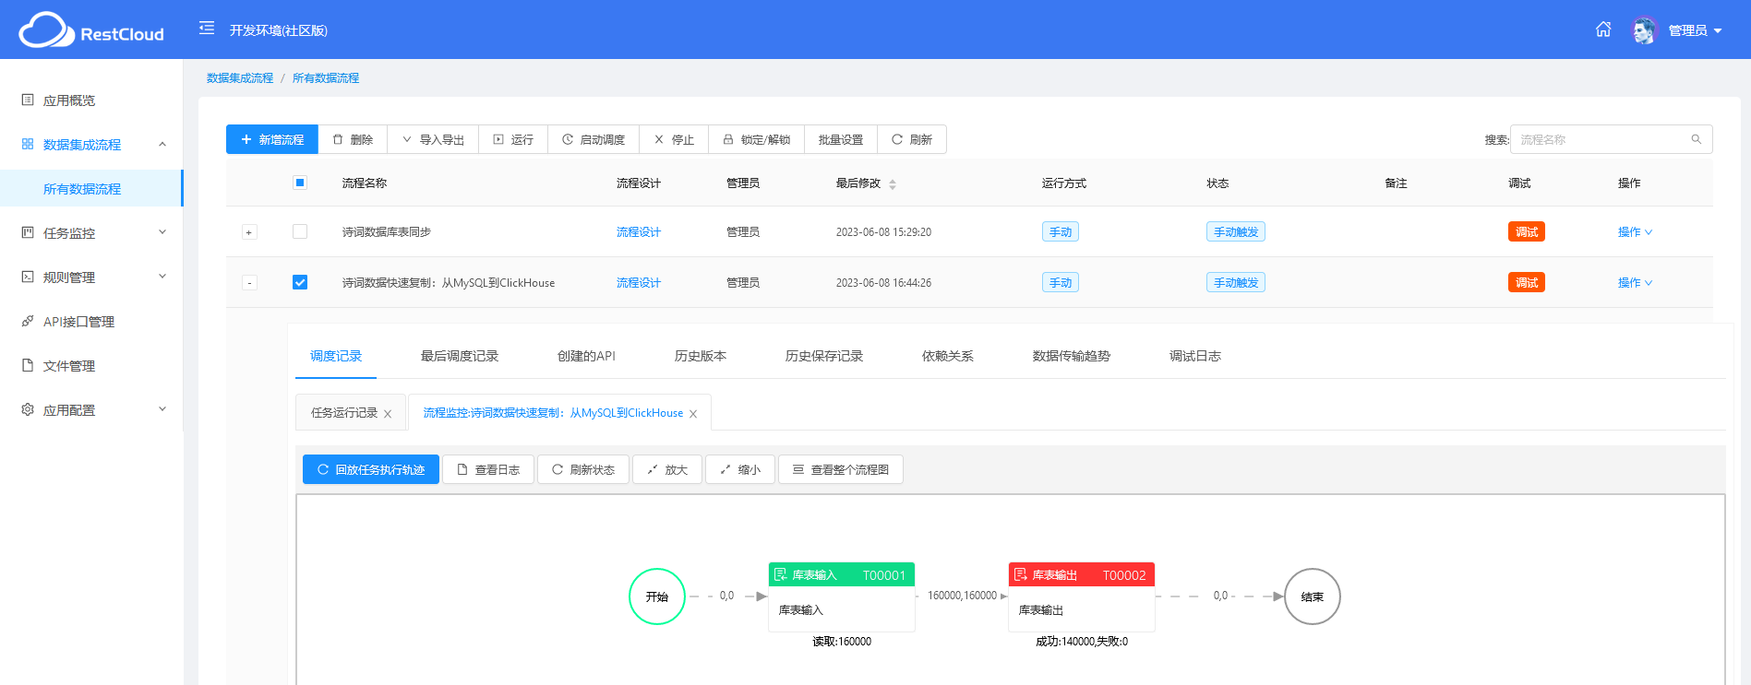
Task: Sort by 最后修改 column
Action: 866,183
